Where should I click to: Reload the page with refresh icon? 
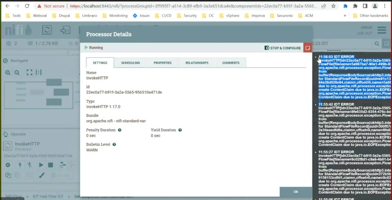(27, 6)
